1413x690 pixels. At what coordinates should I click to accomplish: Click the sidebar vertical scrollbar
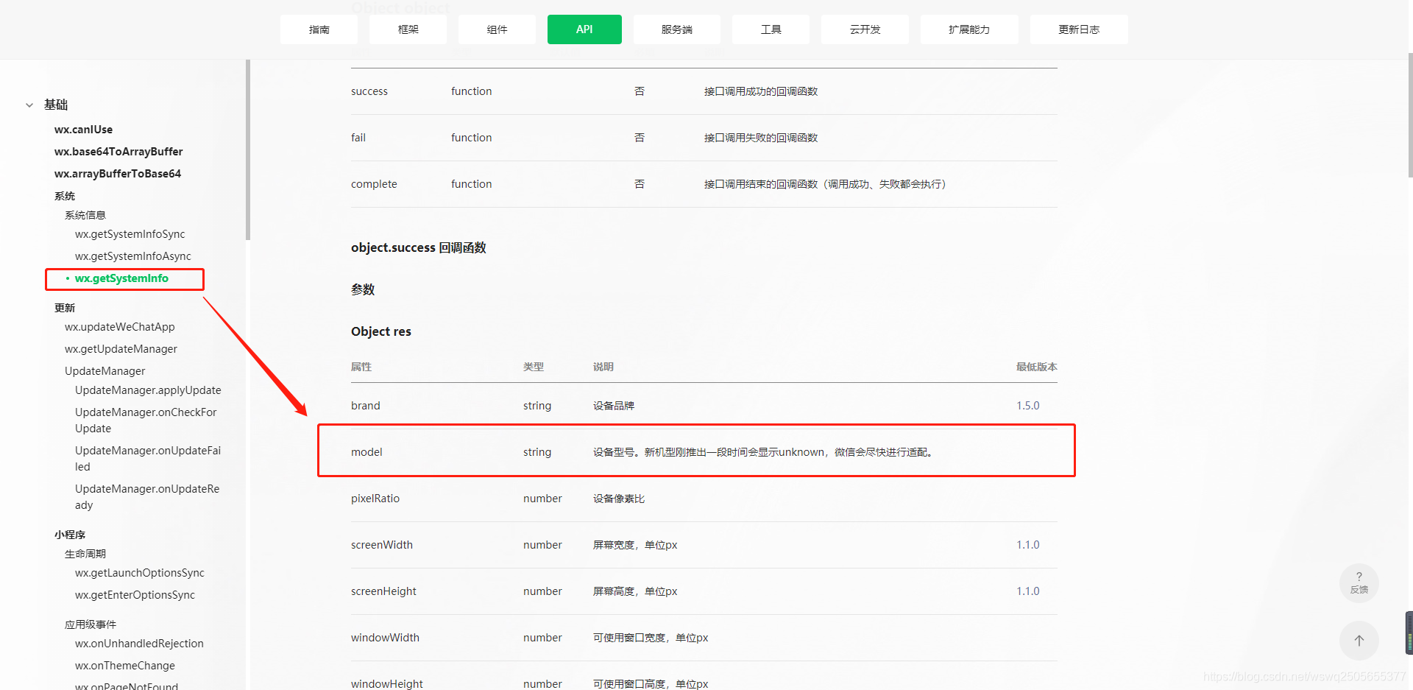248,150
